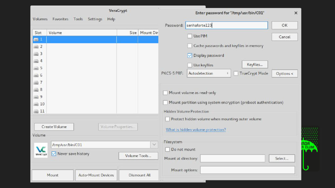The image size is (335, 188).
Task: Click the Create Volume button
Action: click(x=54, y=127)
